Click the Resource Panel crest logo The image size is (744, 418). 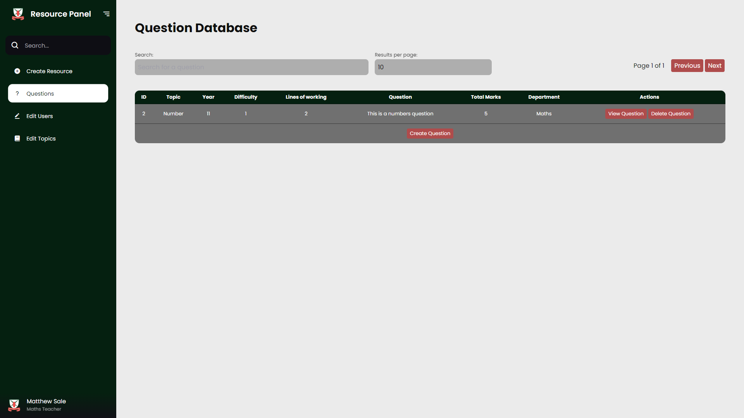[18, 14]
